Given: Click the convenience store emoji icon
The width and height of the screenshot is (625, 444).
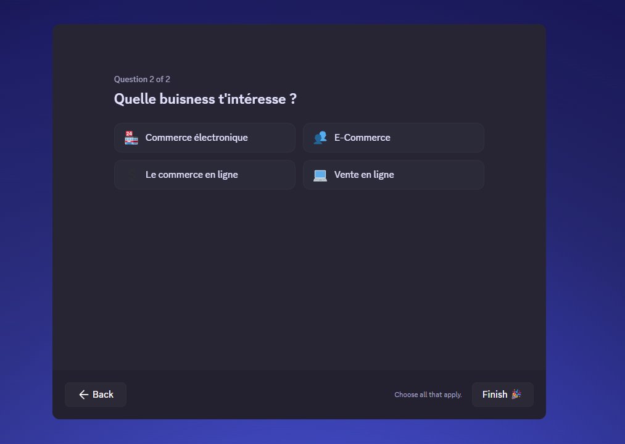Looking at the screenshot, I should pyautogui.click(x=131, y=138).
